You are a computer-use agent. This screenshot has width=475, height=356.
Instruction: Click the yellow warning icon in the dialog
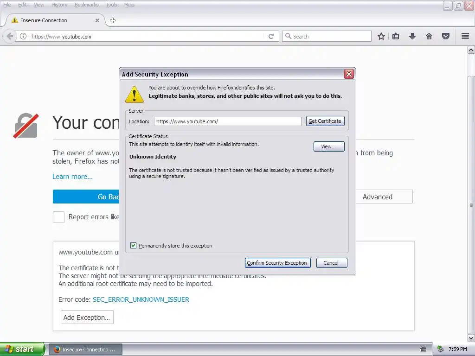[x=135, y=95]
